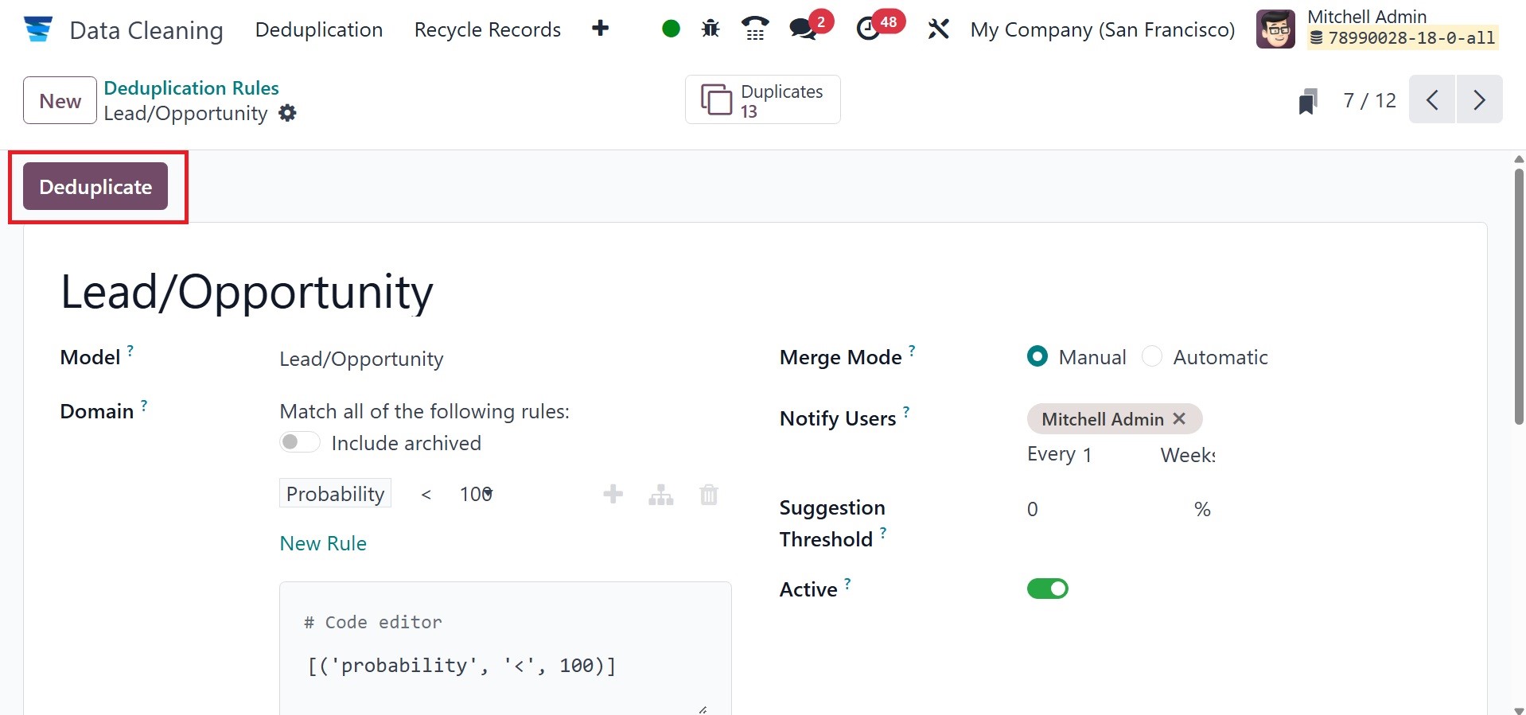This screenshot has width=1526, height=715.
Task: Disable the Active toggle
Action: click(1047, 589)
